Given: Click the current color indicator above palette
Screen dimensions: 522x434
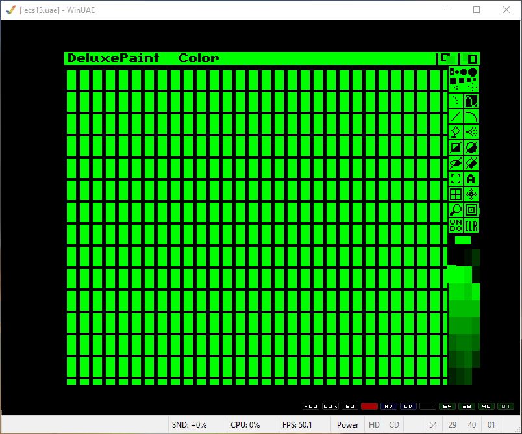Looking at the screenshot, I should coord(463,240).
